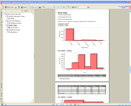
Task: Open the Help dropdown arrow
Action: click(x=77, y=7)
